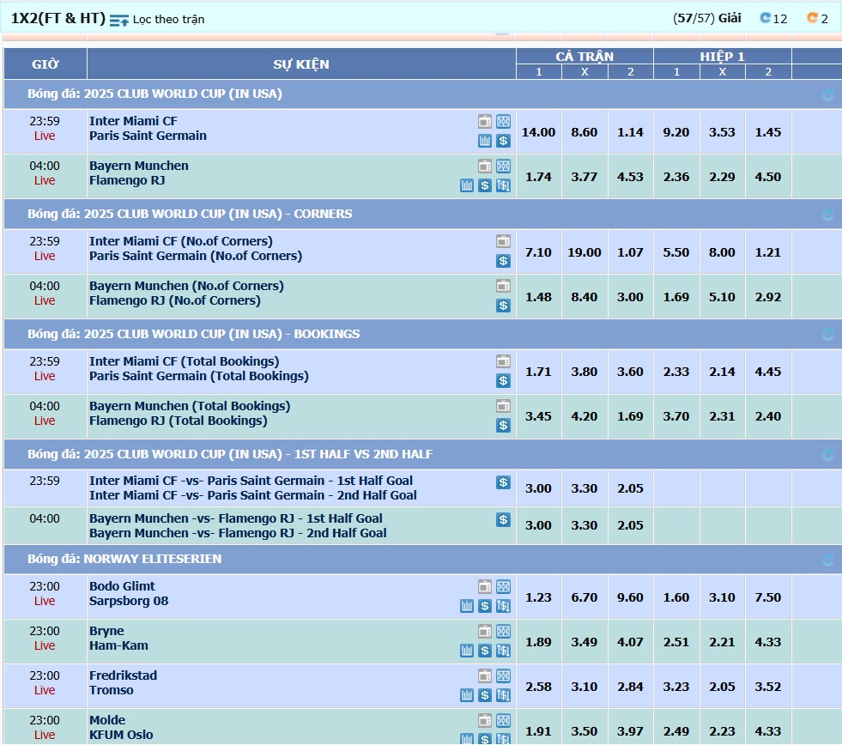The height and width of the screenshot is (745, 842).
Task: Click the 'GIỜ' time column header
Action: tap(45, 64)
